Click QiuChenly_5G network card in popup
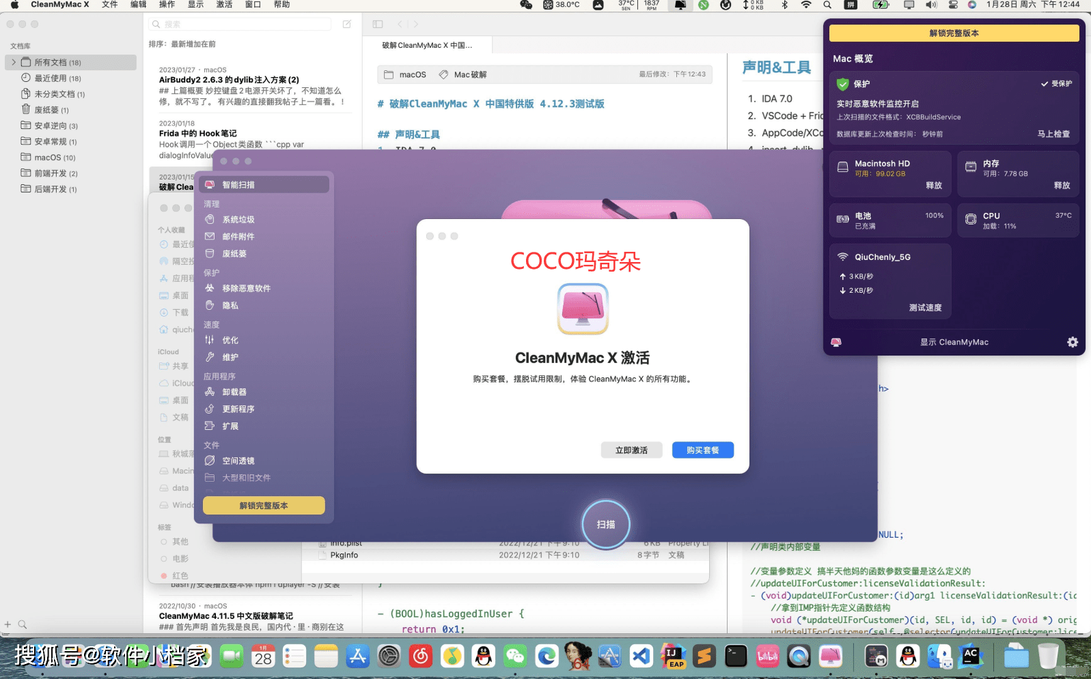 (x=890, y=281)
